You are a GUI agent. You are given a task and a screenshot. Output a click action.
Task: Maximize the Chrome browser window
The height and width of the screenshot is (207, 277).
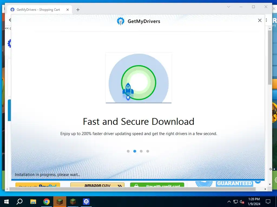click(x=253, y=7)
